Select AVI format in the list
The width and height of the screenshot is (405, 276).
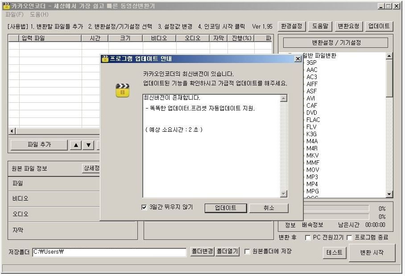[x=311, y=99]
